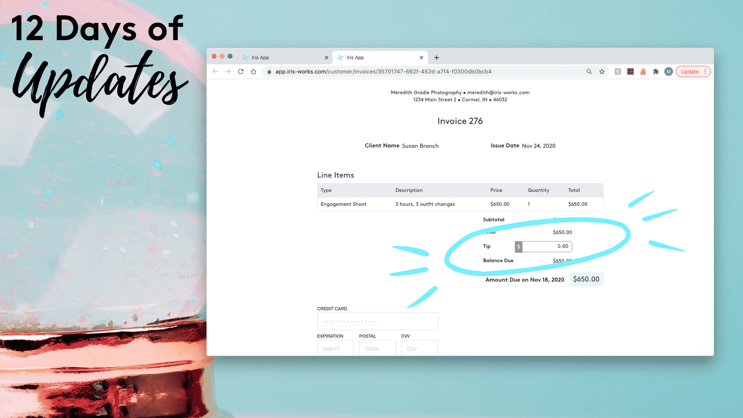743x418 pixels.
Task: Click the browser search icon
Action: [x=588, y=72]
